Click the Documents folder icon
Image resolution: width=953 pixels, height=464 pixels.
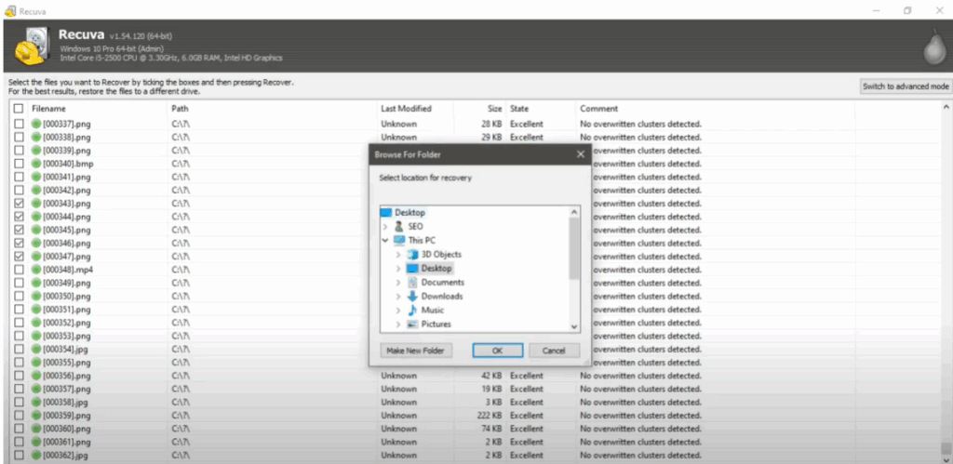pos(412,283)
